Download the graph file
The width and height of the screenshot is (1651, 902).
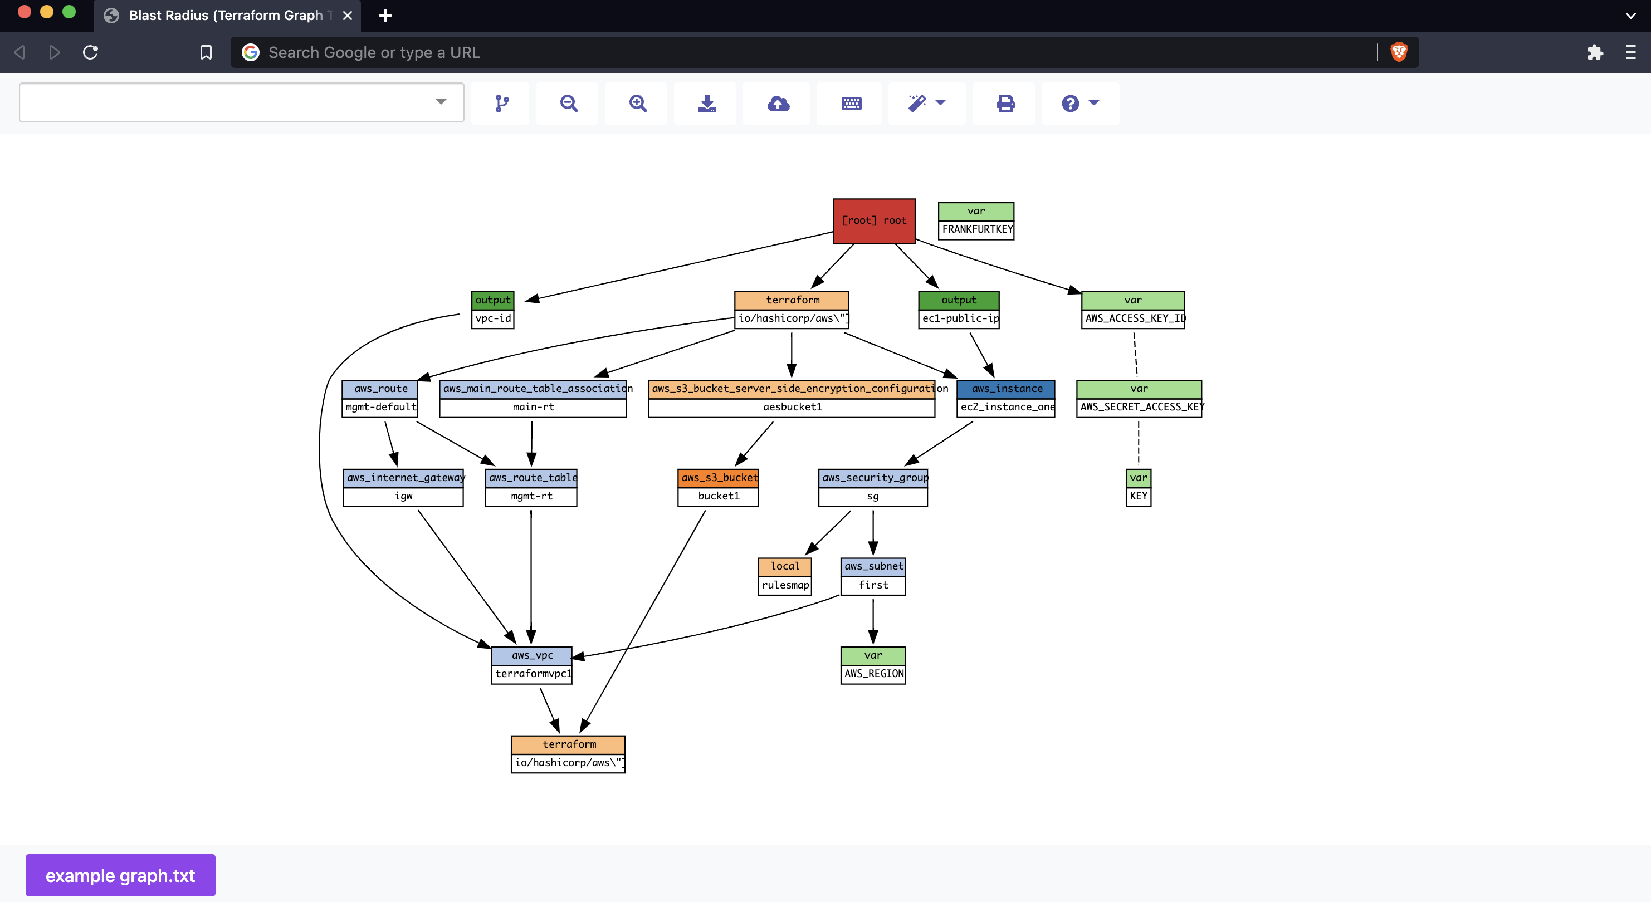707,103
